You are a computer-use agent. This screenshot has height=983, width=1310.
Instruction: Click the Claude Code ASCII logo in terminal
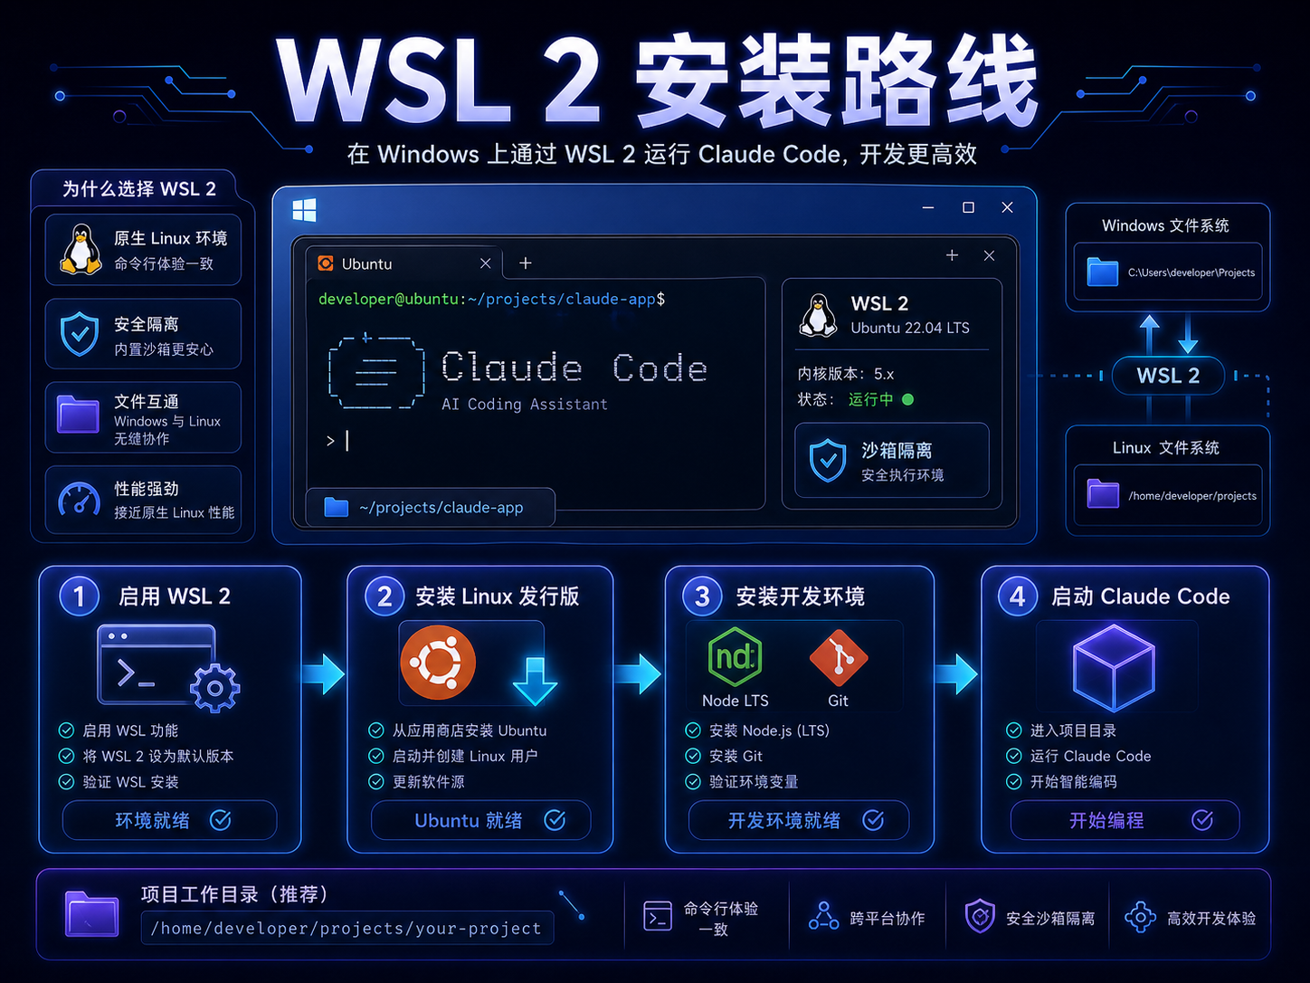point(376,371)
